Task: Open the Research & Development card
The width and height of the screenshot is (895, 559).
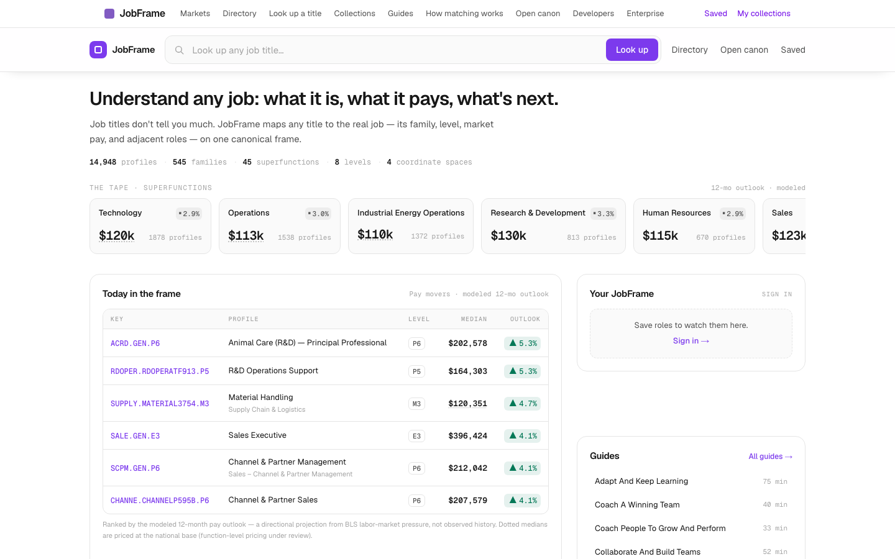Action: click(x=553, y=226)
